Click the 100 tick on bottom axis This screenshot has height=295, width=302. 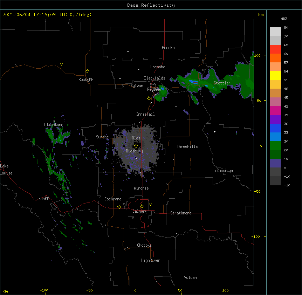pos(225,290)
